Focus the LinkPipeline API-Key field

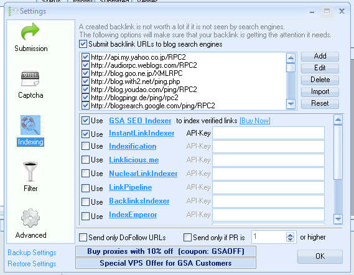point(268,187)
